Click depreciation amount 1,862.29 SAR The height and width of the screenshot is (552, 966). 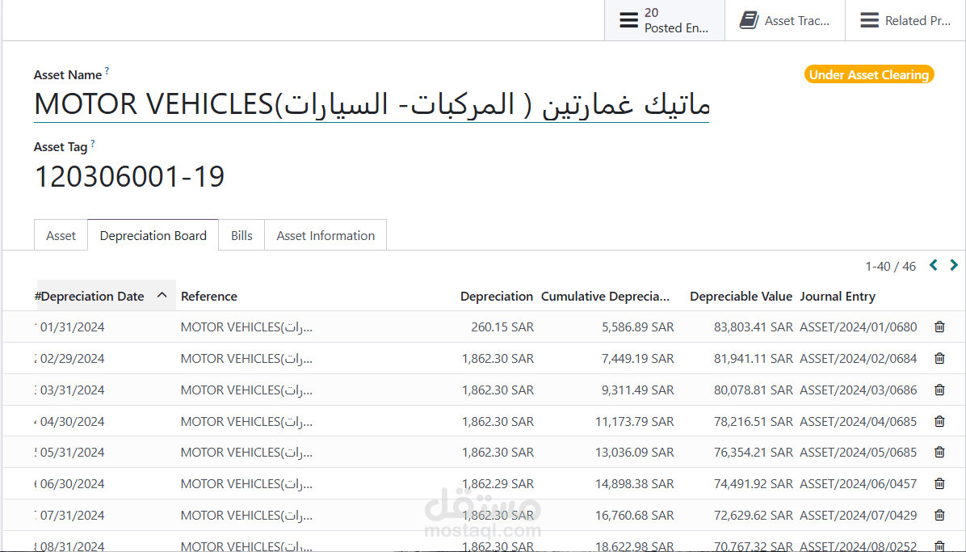click(498, 483)
